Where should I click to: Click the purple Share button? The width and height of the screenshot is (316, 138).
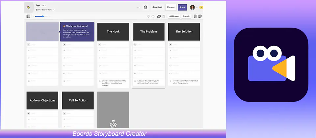(x=182, y=7)
